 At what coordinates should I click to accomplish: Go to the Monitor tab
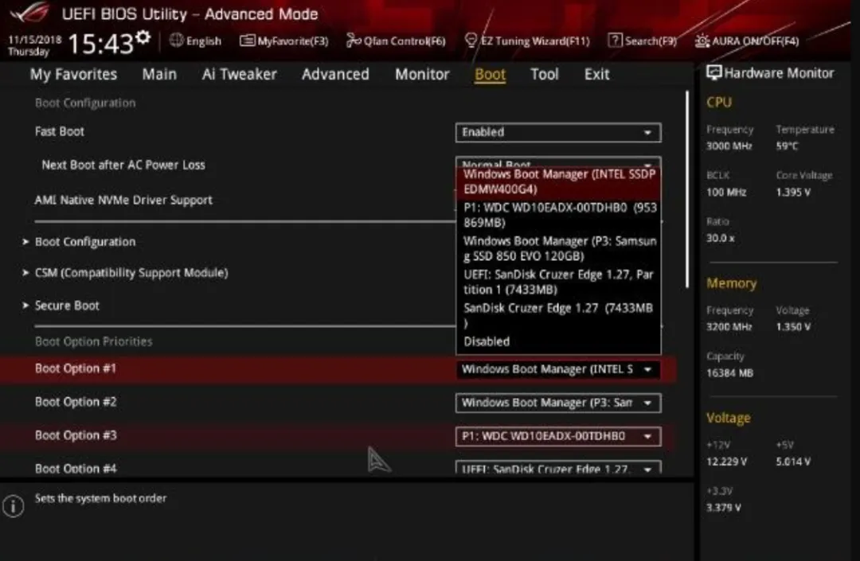[x=422, y=74]
